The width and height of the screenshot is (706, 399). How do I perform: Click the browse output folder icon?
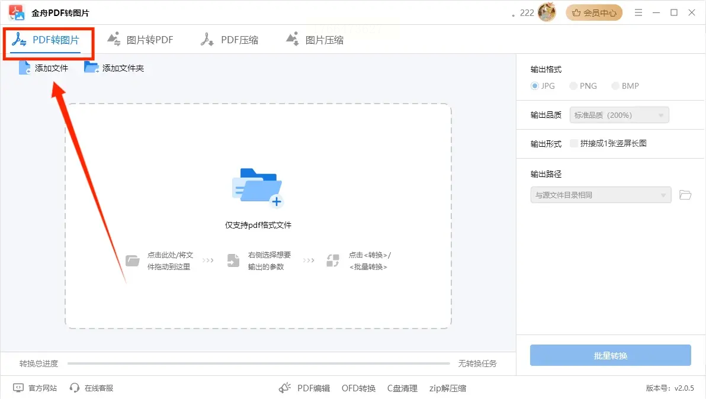(x=685, y=195)
